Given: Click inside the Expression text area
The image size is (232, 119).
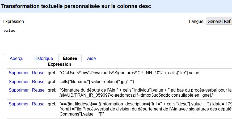Looking at the screenshot, I should pos(117,39).
